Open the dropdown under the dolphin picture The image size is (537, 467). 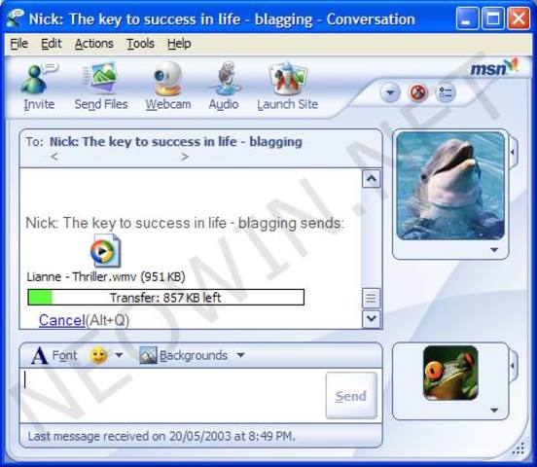coord(494,250)
